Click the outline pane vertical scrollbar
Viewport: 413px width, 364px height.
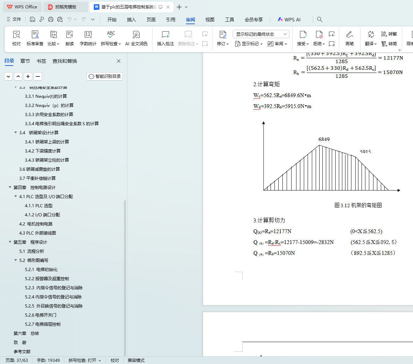coord(125,278)
